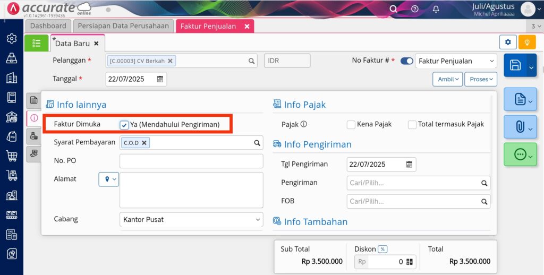The width and height of the screenshot is (544, 275).
Task: Open the conveyor belt manufacturing sidebar module
Action: click(12, 215)
